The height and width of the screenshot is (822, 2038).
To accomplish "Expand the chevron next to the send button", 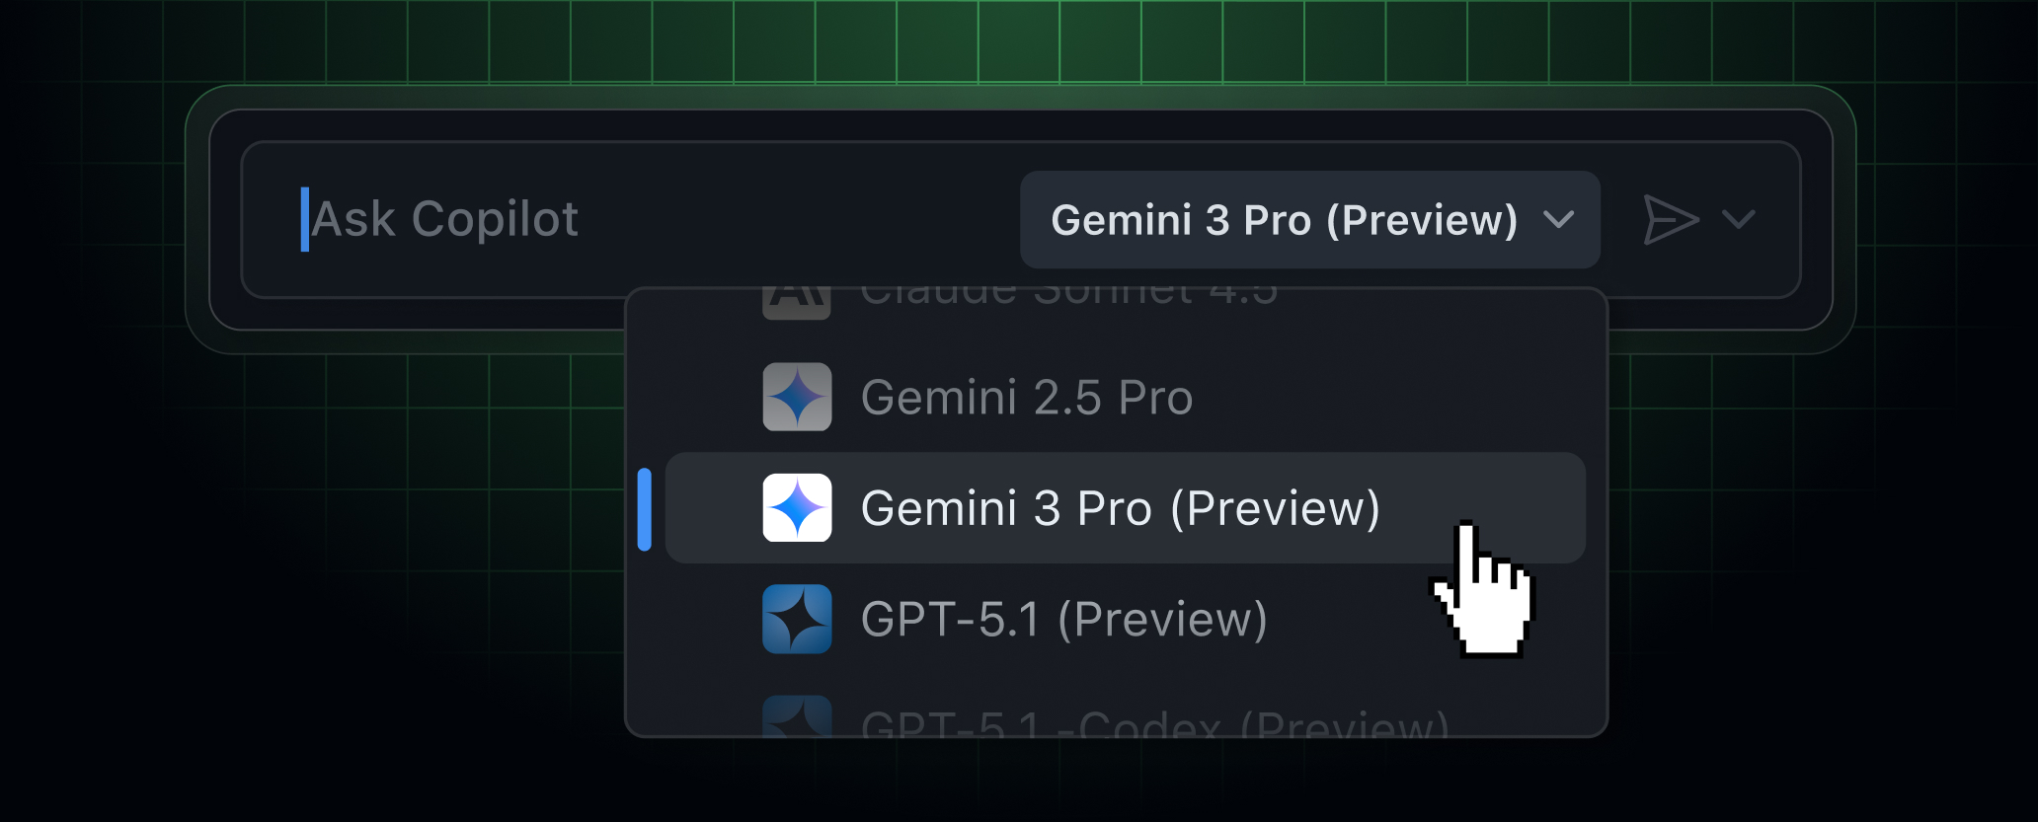I will tap(1738, 219).
